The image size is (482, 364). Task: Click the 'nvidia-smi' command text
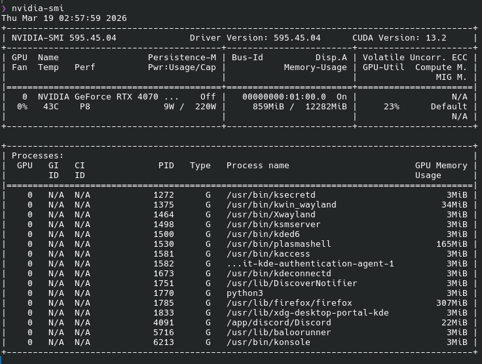(x=38, y=9)
